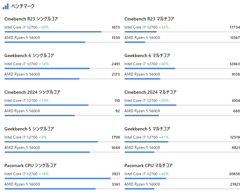Click the Core i7 12700 Cinebench R23 single-core bar

[x=53, y=32]
